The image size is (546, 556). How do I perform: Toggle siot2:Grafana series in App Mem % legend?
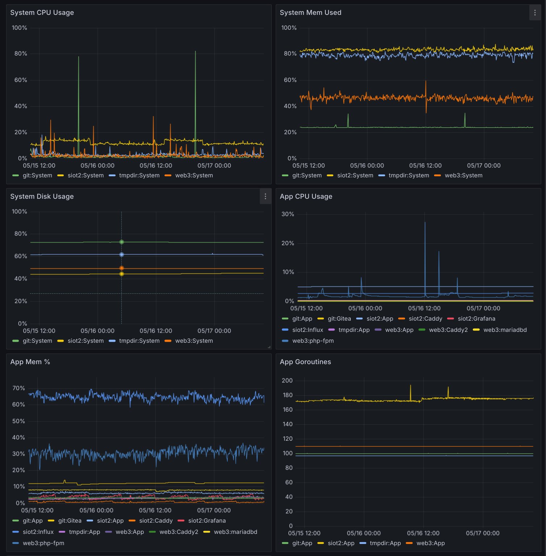207,521
